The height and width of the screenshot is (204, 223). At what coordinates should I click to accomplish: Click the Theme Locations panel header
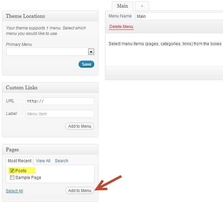[x=50, y=16]
